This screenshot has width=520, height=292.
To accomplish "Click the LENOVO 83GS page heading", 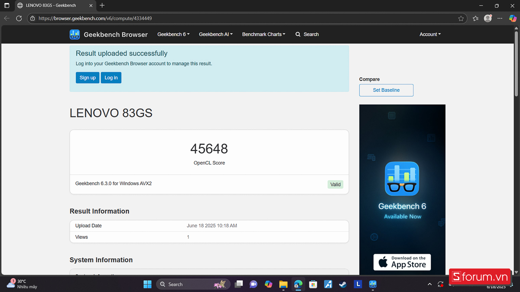I will [111, 113].
